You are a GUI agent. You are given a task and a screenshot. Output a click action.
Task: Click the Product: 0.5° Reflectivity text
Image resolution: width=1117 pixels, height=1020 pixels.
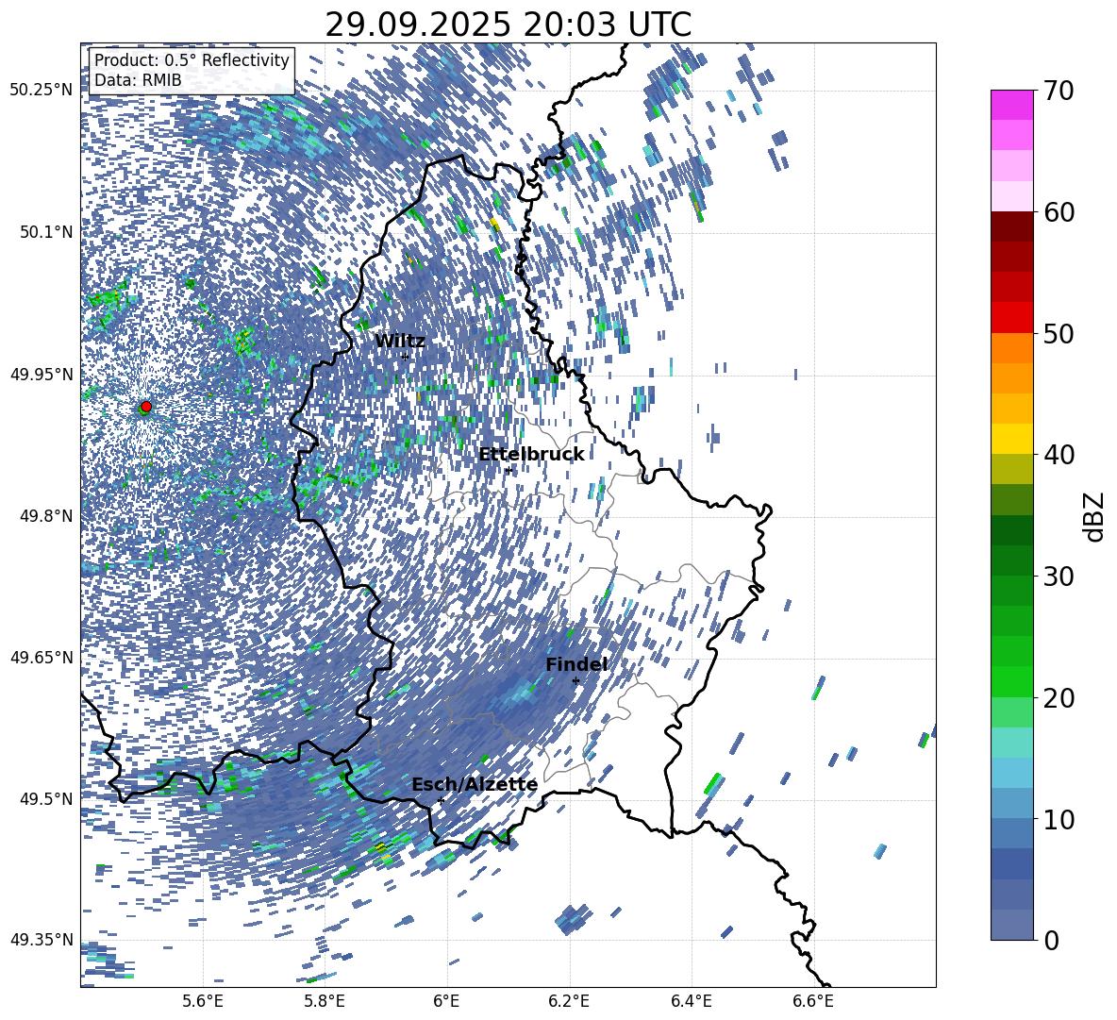(x=192, y=60)
